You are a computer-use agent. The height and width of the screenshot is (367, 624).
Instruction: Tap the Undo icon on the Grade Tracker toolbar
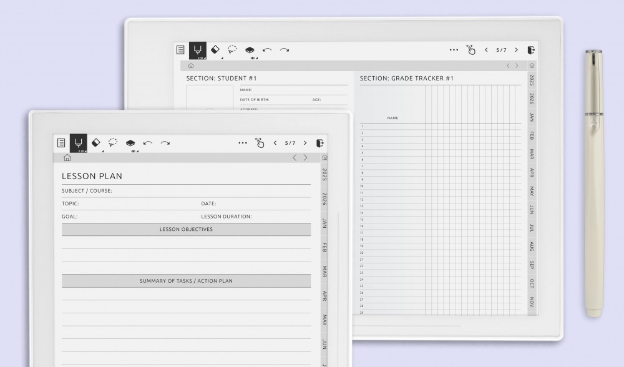tap(266, 49)
